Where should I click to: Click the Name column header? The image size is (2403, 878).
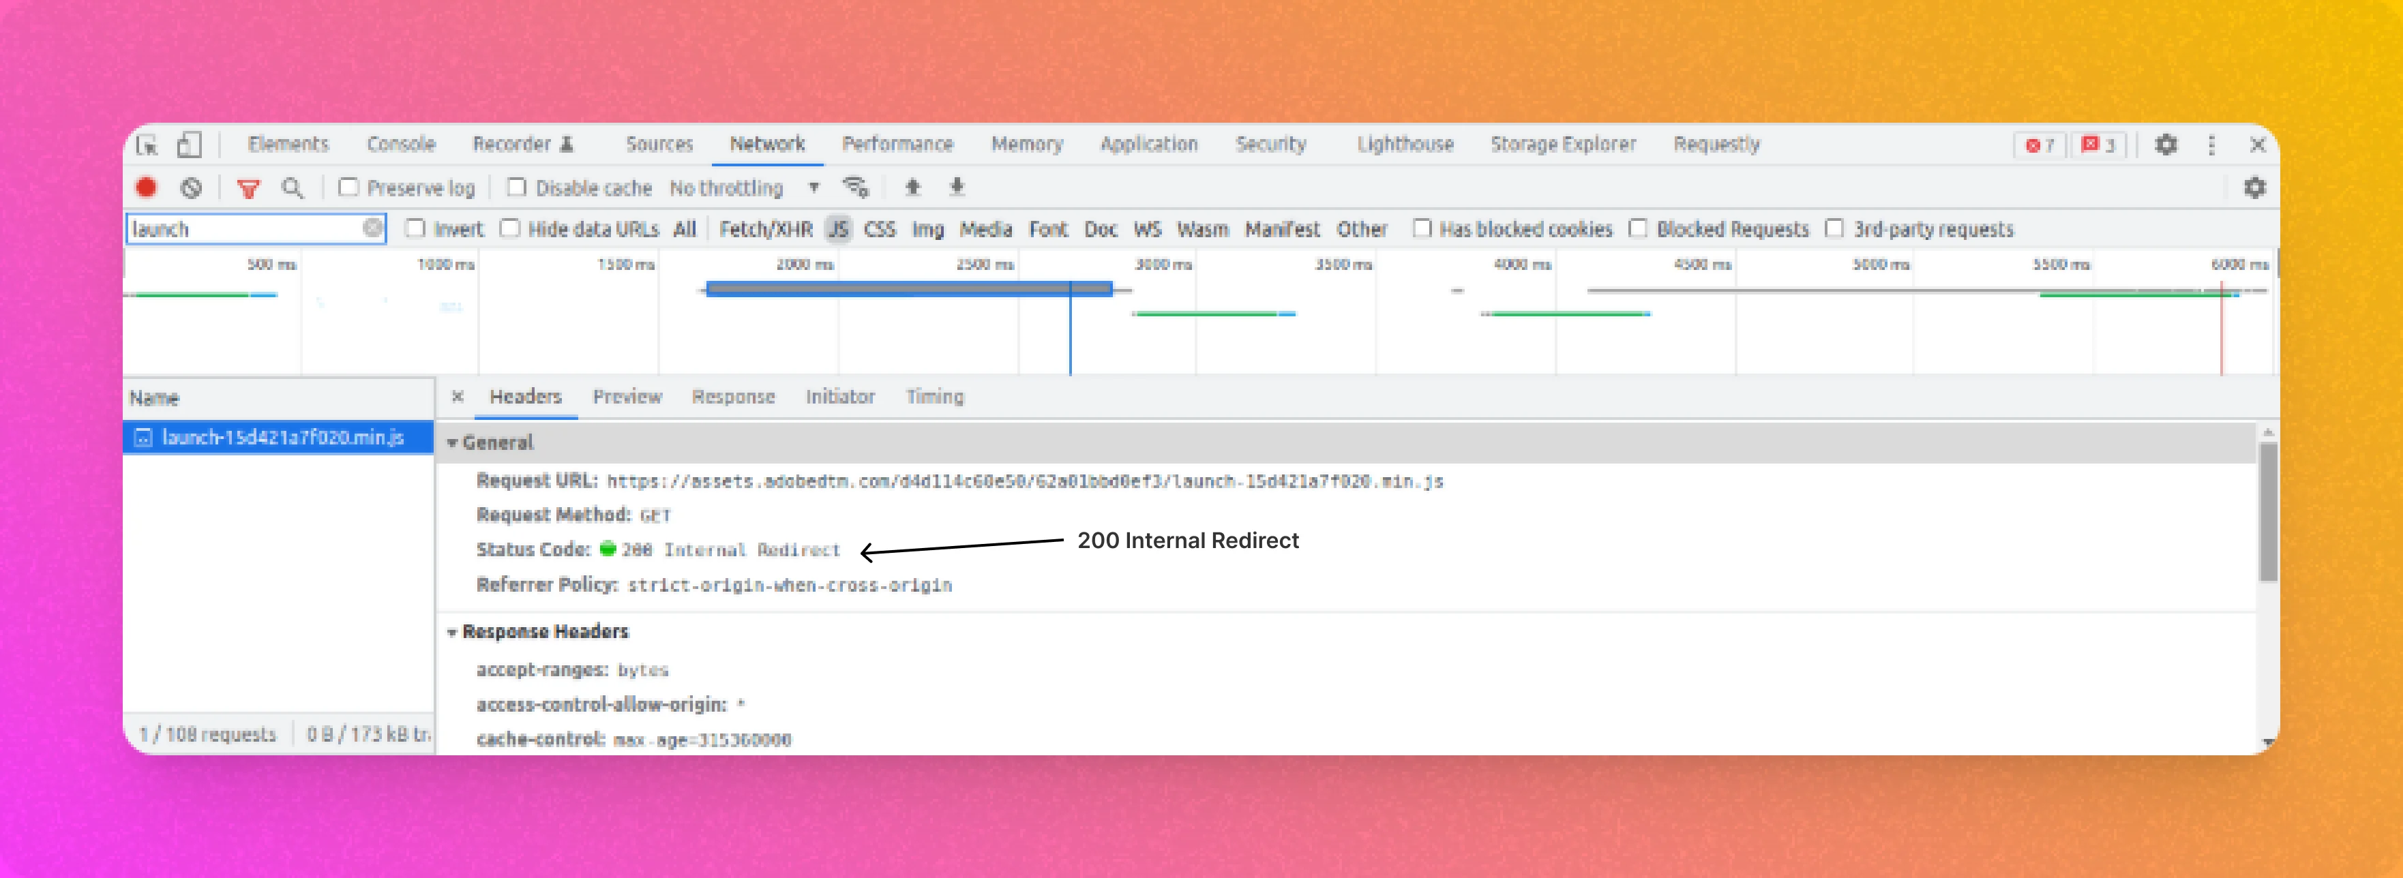tap(278, 398)
